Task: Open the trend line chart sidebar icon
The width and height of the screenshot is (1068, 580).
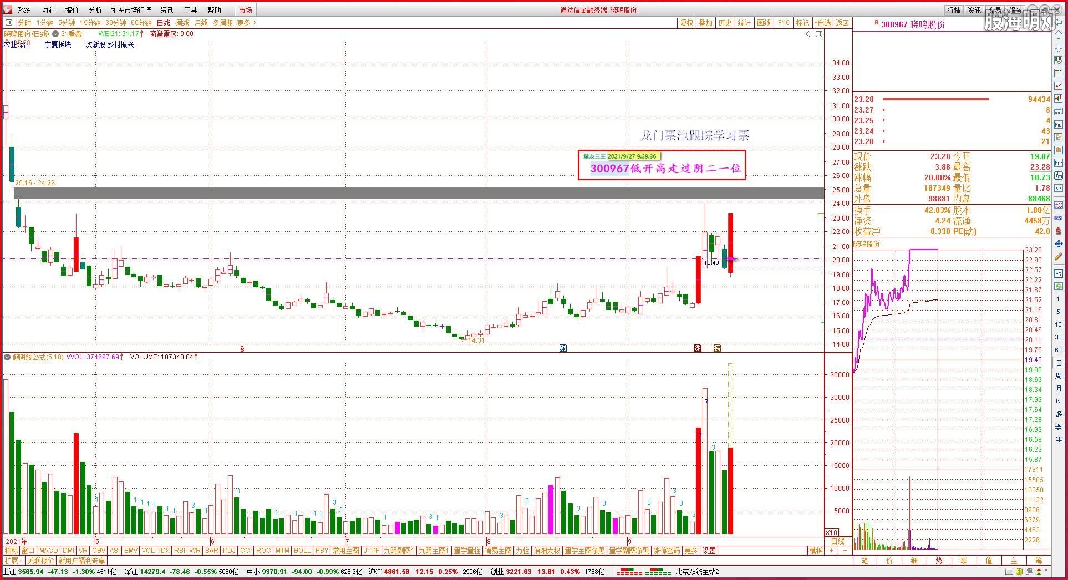Action: 1059,85
